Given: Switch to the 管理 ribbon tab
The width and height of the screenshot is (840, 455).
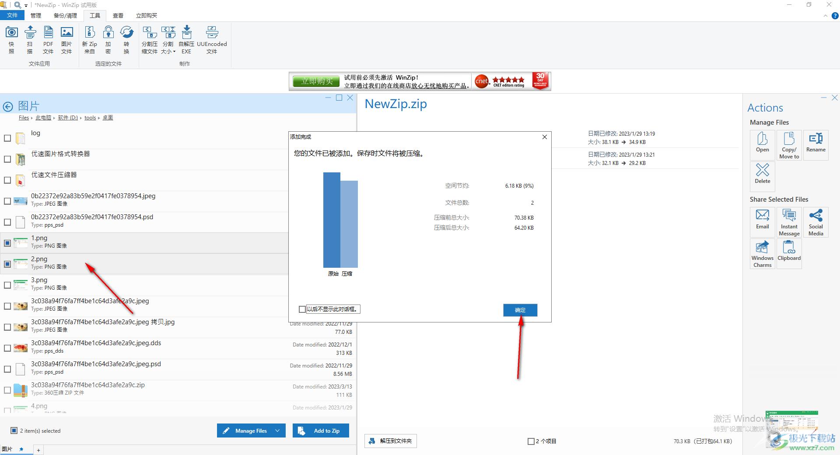Looking at the screenshot, I should (36, 15).
